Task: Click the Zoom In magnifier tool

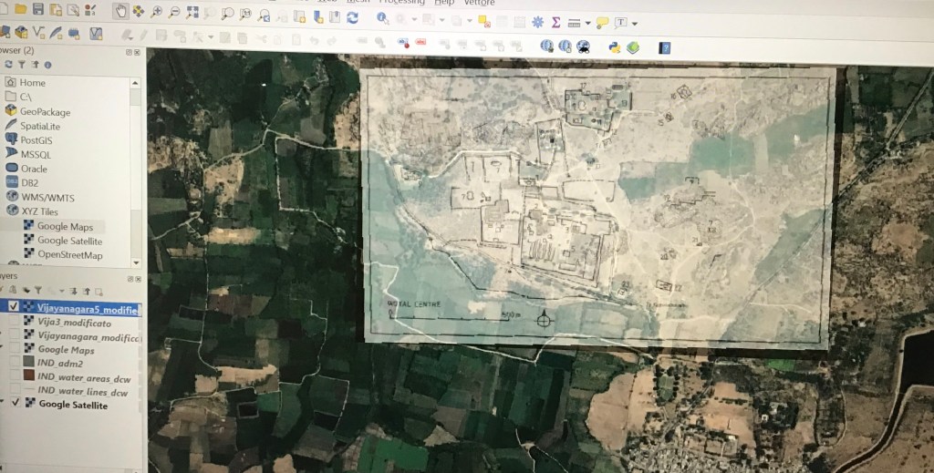Action: 157,13
